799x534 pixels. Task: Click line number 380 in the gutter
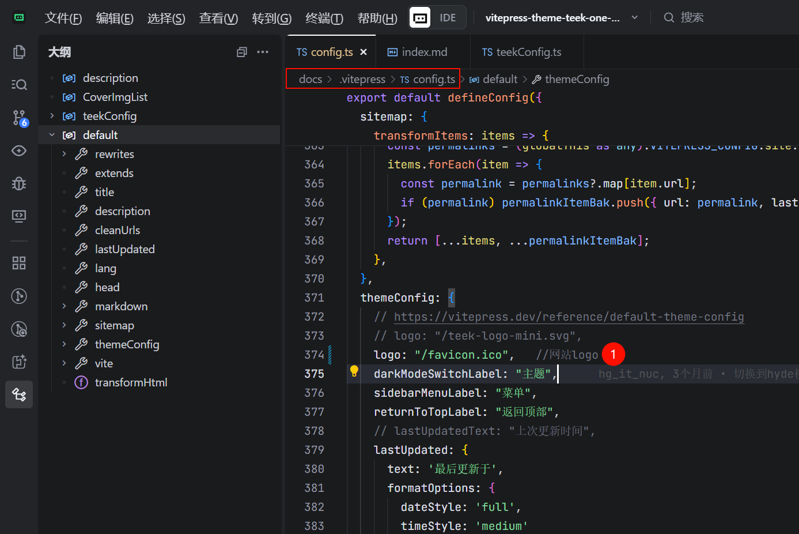click(x=314, y=469)
